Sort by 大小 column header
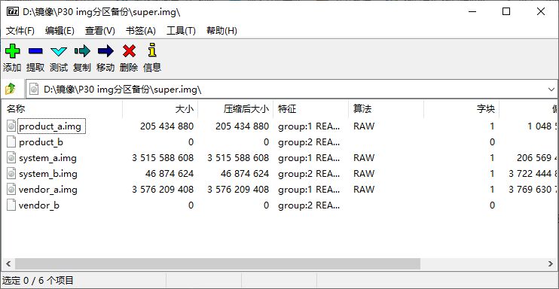Image resolution: width=559 pixels, height=289 pixels. 160,109
